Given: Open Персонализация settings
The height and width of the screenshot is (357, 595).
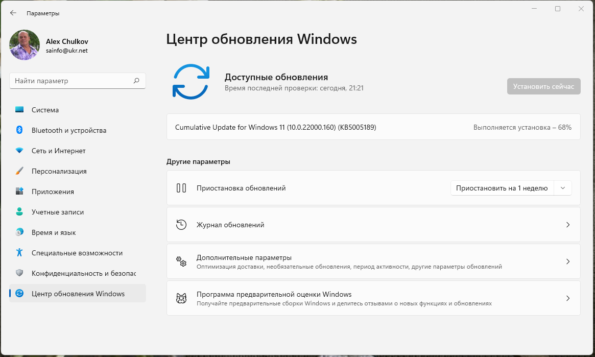Looking at the screenshot, I should pyautogui.click(x=78, y=171).
